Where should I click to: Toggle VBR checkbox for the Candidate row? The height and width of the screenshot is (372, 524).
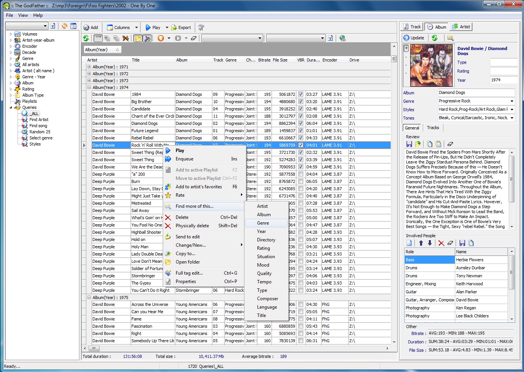click(301, 109)
